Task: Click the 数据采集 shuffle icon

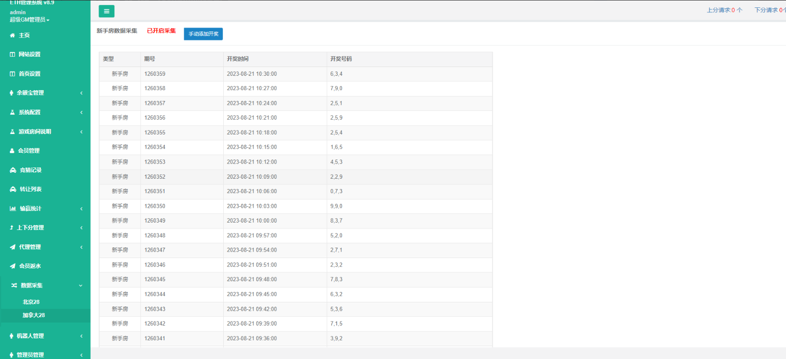Action: click(x=14, y=286)
